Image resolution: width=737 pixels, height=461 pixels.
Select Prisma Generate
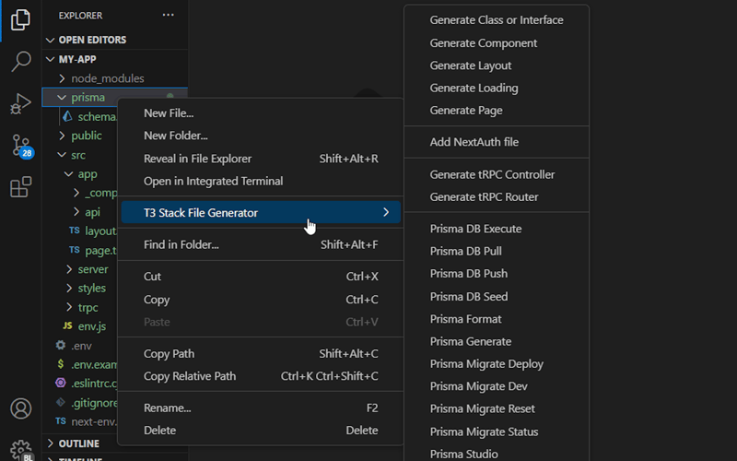(497, 341)
